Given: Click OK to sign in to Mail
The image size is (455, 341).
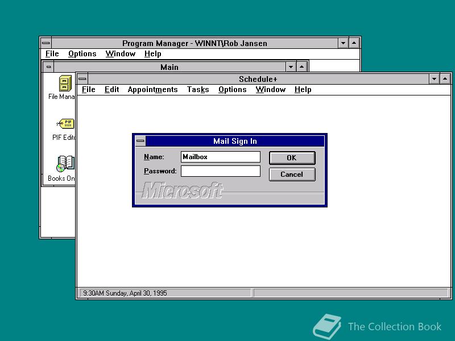Looking at the screenshot, I should (292, 157).
